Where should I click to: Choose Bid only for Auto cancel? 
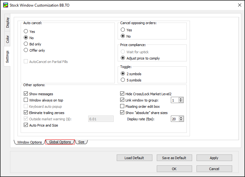point(26,44)
